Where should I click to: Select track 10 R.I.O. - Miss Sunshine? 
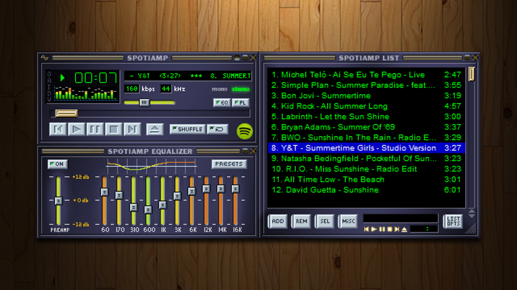[x=366, y=169]
